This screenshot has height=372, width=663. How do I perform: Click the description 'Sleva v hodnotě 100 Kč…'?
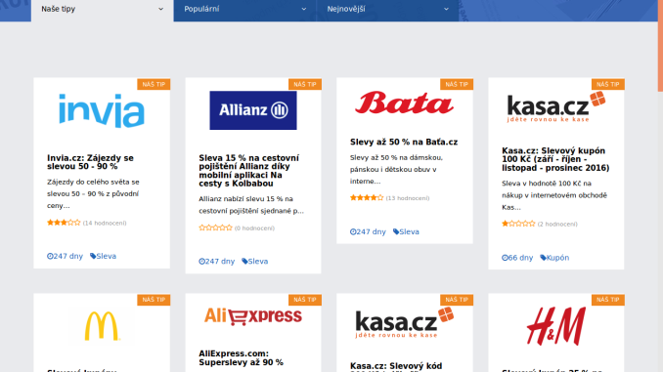tap(554, 195)
